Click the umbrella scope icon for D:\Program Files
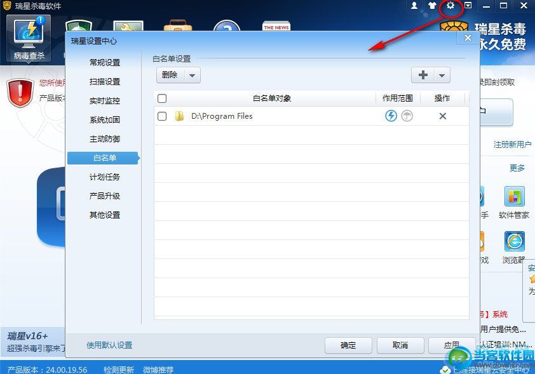Screen dimensions: 535x374 point(407,116)
